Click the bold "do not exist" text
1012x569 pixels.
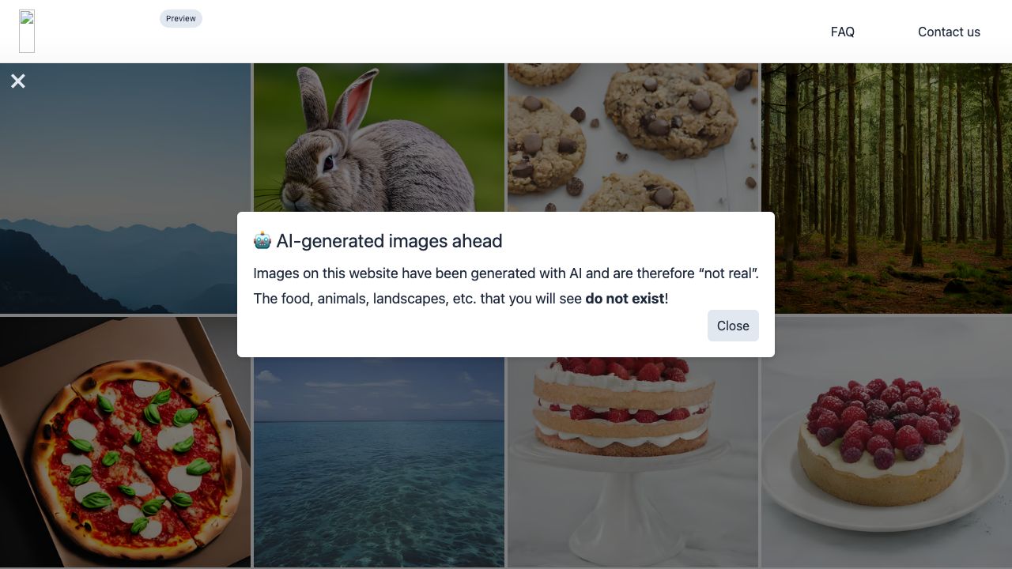click(x=625, y=299)
